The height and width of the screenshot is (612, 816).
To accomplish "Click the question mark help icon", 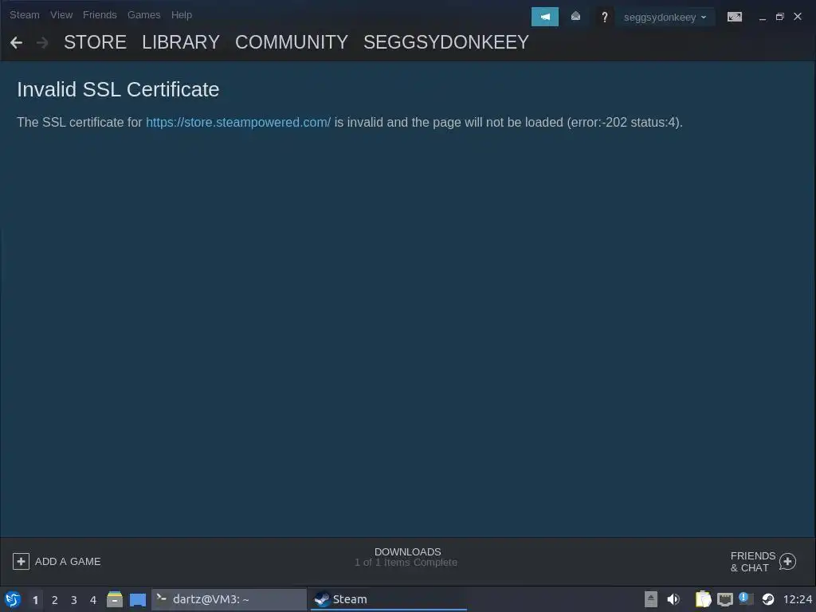I will [x=604, y=18].
